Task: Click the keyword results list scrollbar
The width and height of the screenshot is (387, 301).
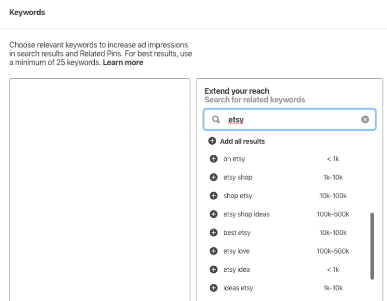Action: click(372, 246)
